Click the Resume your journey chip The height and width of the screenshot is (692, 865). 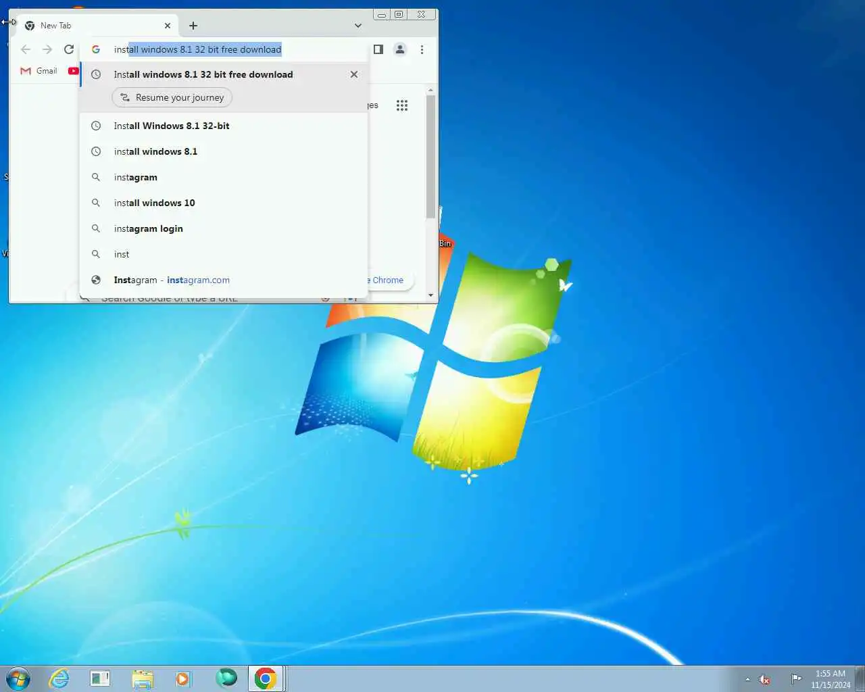coord(172,97)
